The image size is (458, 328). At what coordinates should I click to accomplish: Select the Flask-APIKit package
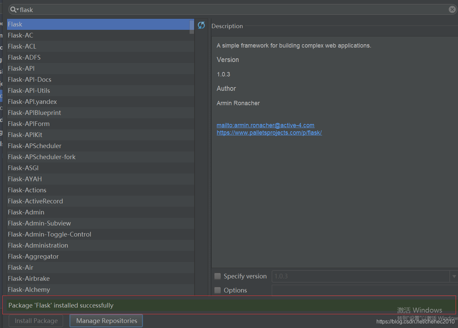pos(100,135)
